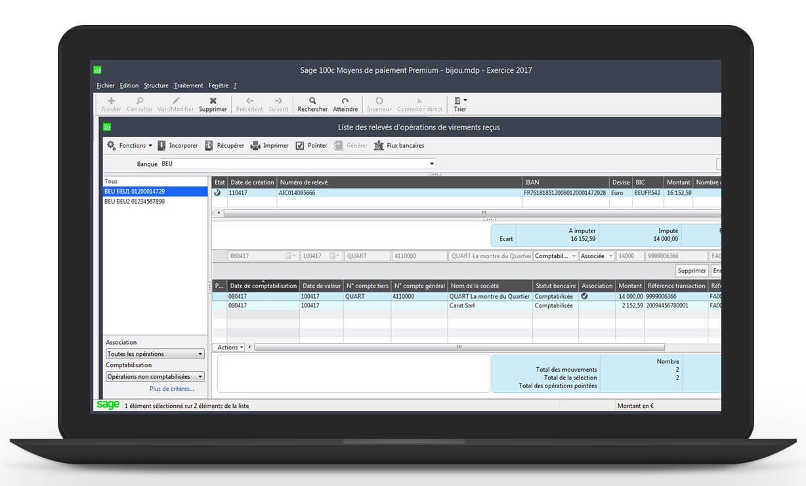
Task: Click the Connexion direct icon
Action: 419,100
